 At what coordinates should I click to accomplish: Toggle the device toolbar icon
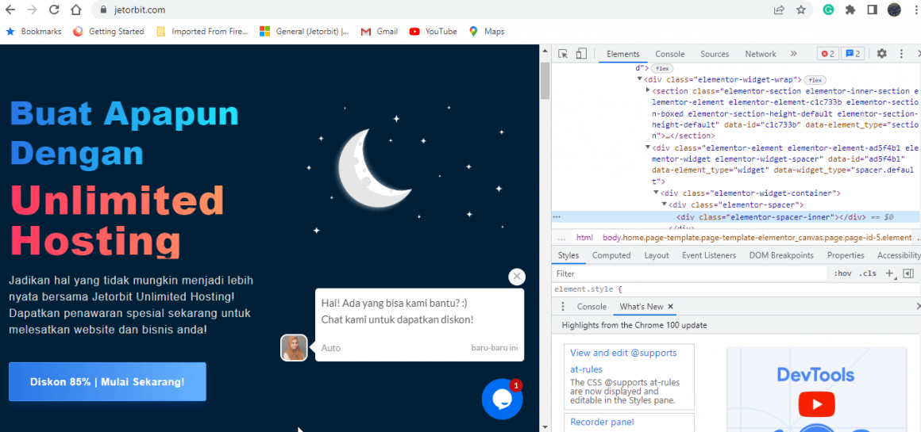pyautogui.click(x=581, y=54)
